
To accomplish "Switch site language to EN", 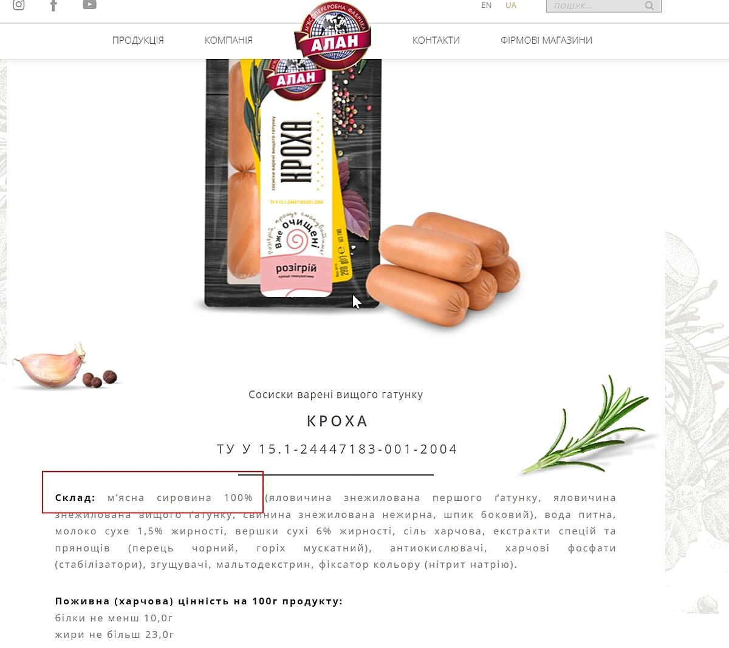I will point(486,5).
